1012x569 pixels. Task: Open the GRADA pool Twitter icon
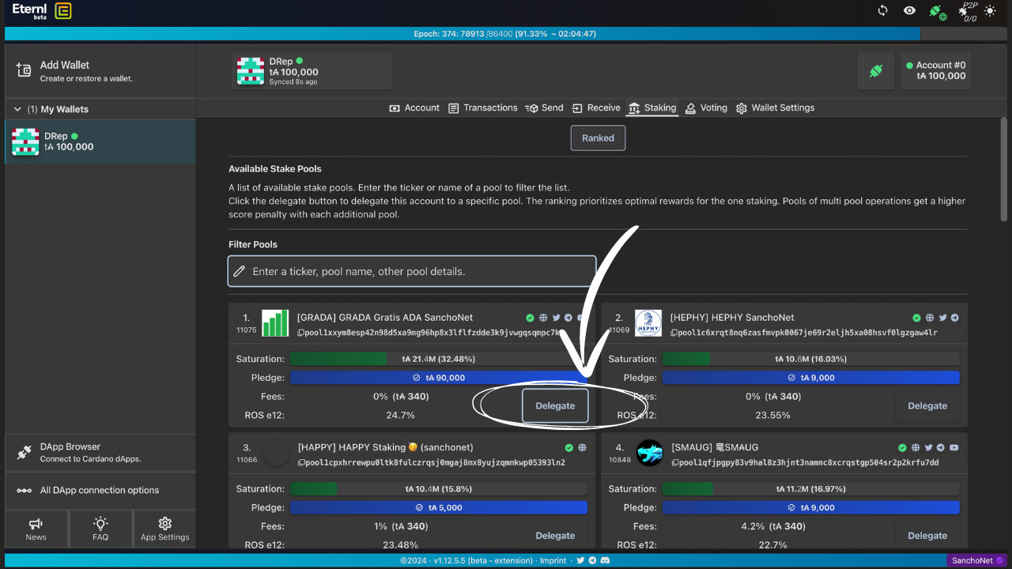point(556,318)
